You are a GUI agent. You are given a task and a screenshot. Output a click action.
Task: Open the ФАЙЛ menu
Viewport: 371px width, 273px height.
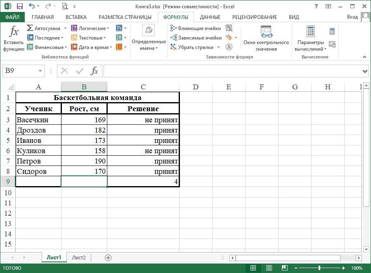pyautogui.click(x=12, y=17)
